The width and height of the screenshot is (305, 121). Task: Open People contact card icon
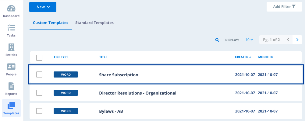click(11, 67)
